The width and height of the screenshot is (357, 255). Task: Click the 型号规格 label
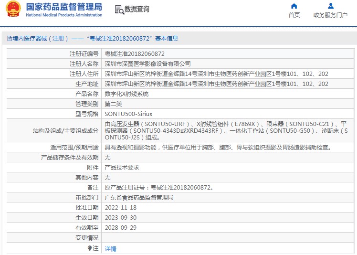coord(87,114)
